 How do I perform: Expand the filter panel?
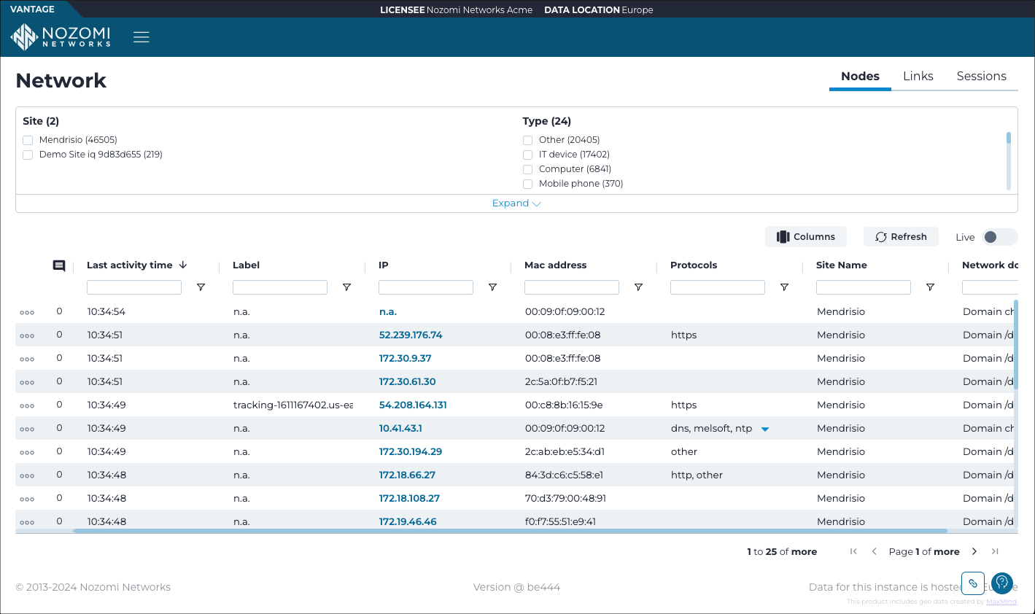(516, 203)
